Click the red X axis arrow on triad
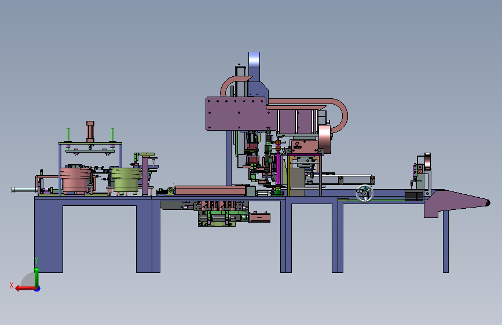This screenshot has height=325, width=502. (x=25, y=289)
